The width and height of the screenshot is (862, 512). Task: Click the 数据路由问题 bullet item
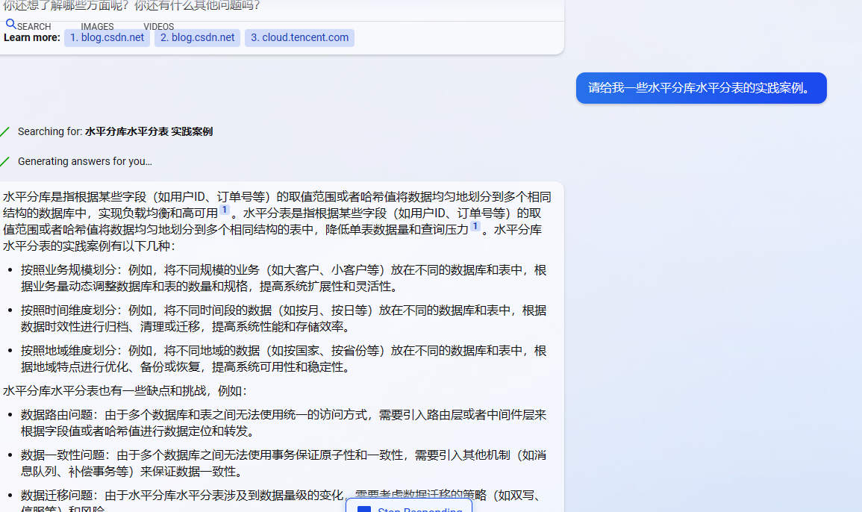(284, 422)
